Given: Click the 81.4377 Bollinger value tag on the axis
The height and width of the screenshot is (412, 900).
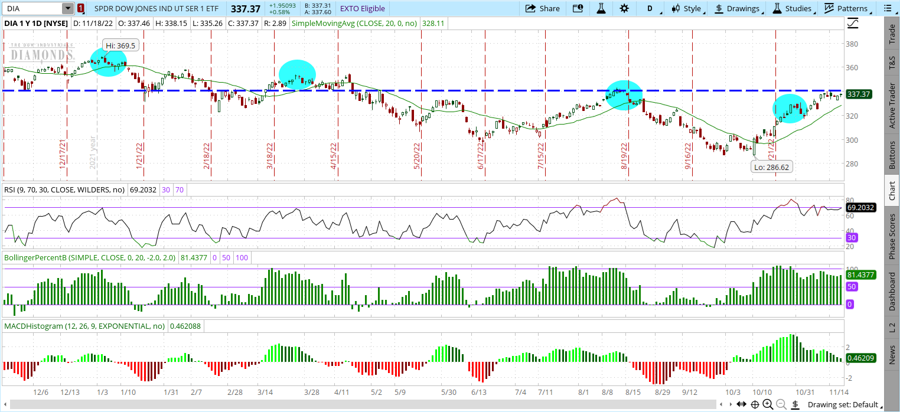Looking at the screenshot, I should [860, 274].
